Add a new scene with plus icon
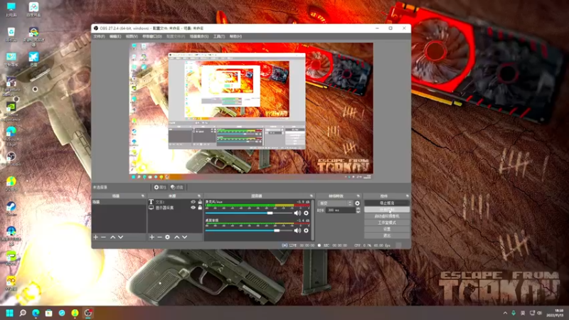This screenshot has height=320, width=569. [96, 237]
